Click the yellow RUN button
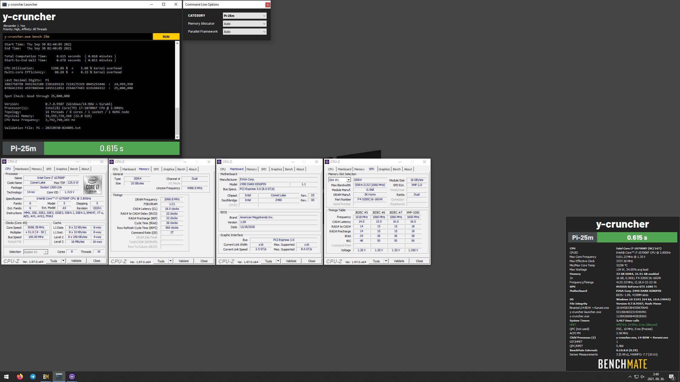Screen dimensions: 680x382 166,37
